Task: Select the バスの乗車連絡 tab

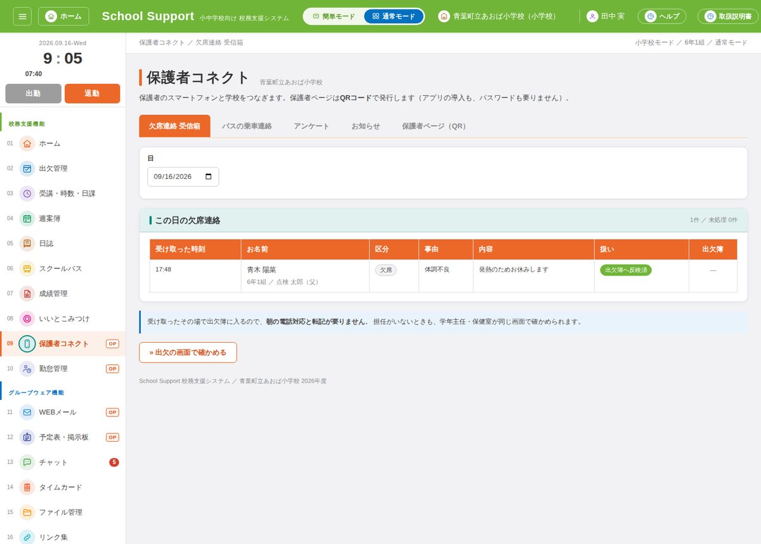Action: click(247, 126)
